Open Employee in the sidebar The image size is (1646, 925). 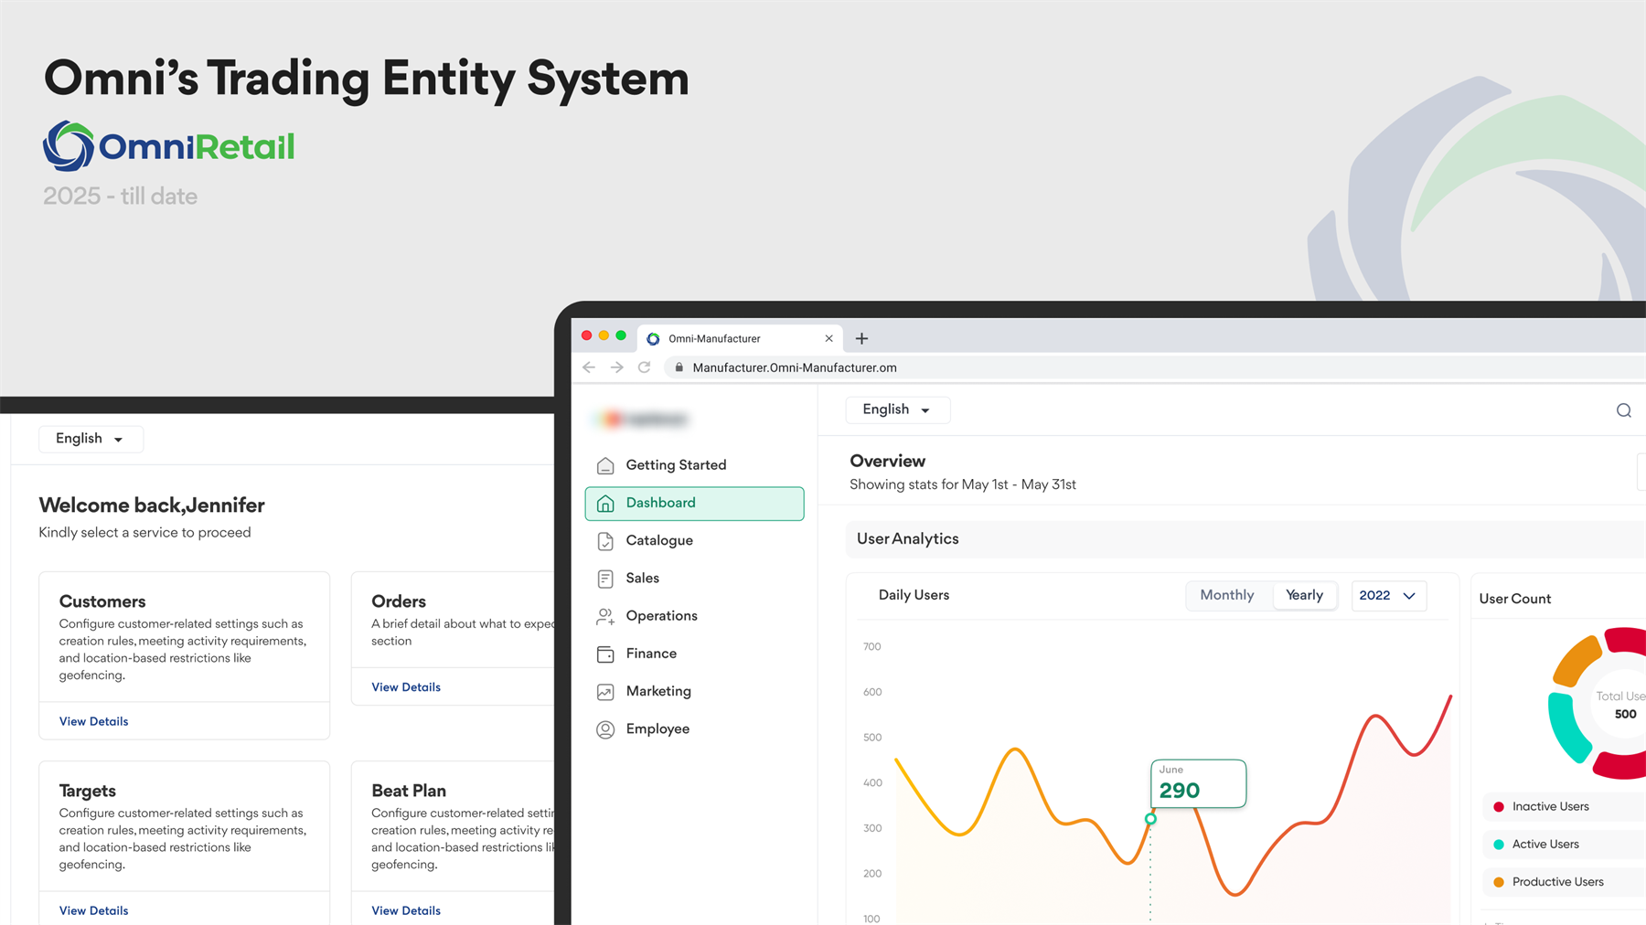point(694,728)
